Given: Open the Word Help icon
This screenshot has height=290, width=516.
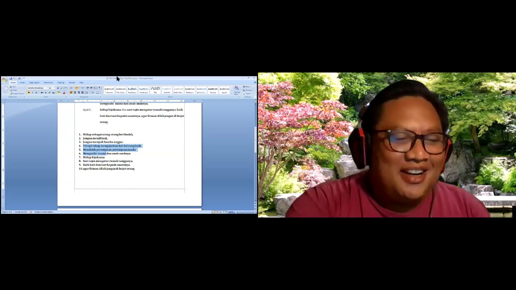Looking at the screenshot, I should pyautogui.click(x=255, y=83).
